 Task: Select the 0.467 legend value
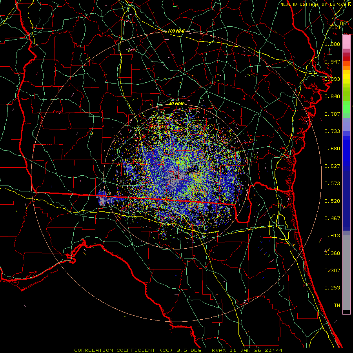click(x=332, y=218)
